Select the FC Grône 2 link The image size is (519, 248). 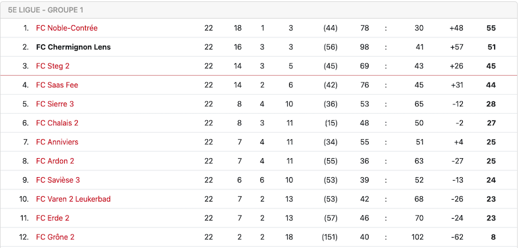56,237
